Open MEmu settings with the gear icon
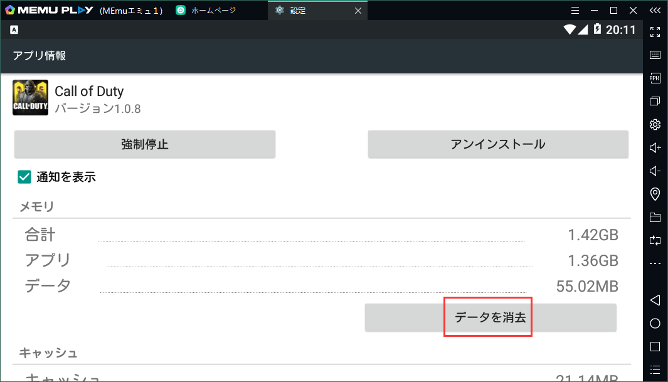 [x=655, y=124]
